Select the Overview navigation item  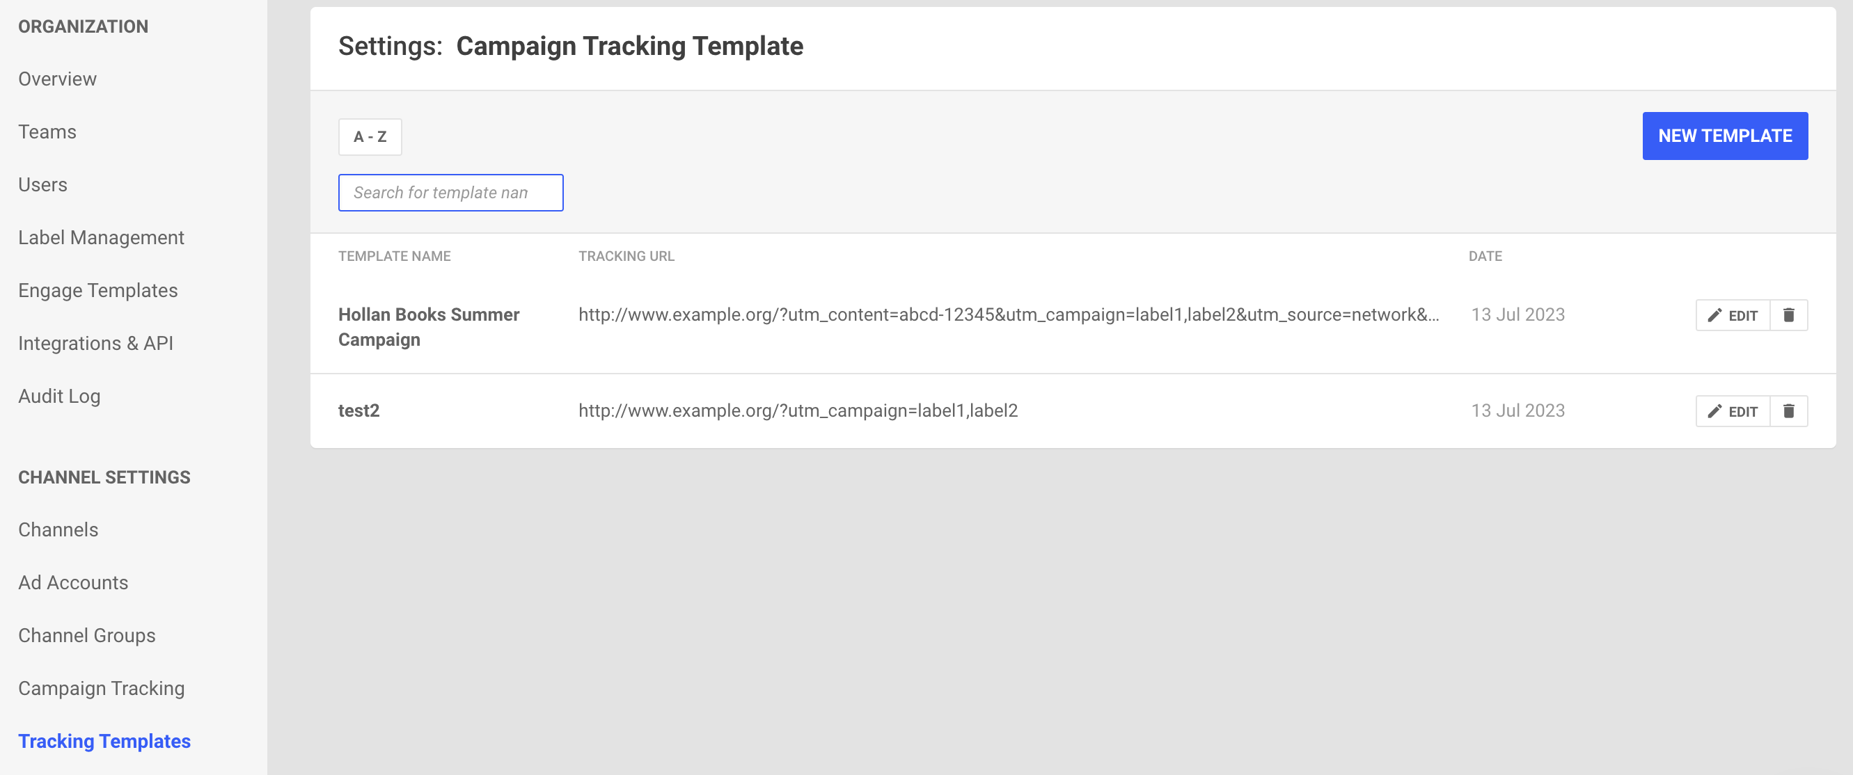(56, 78)
